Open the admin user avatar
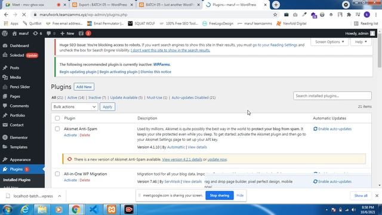Screen dimensions: 382x215 tap(372, 33)
